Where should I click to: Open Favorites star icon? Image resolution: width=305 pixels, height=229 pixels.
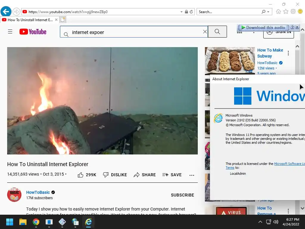[x=286, y=12]
